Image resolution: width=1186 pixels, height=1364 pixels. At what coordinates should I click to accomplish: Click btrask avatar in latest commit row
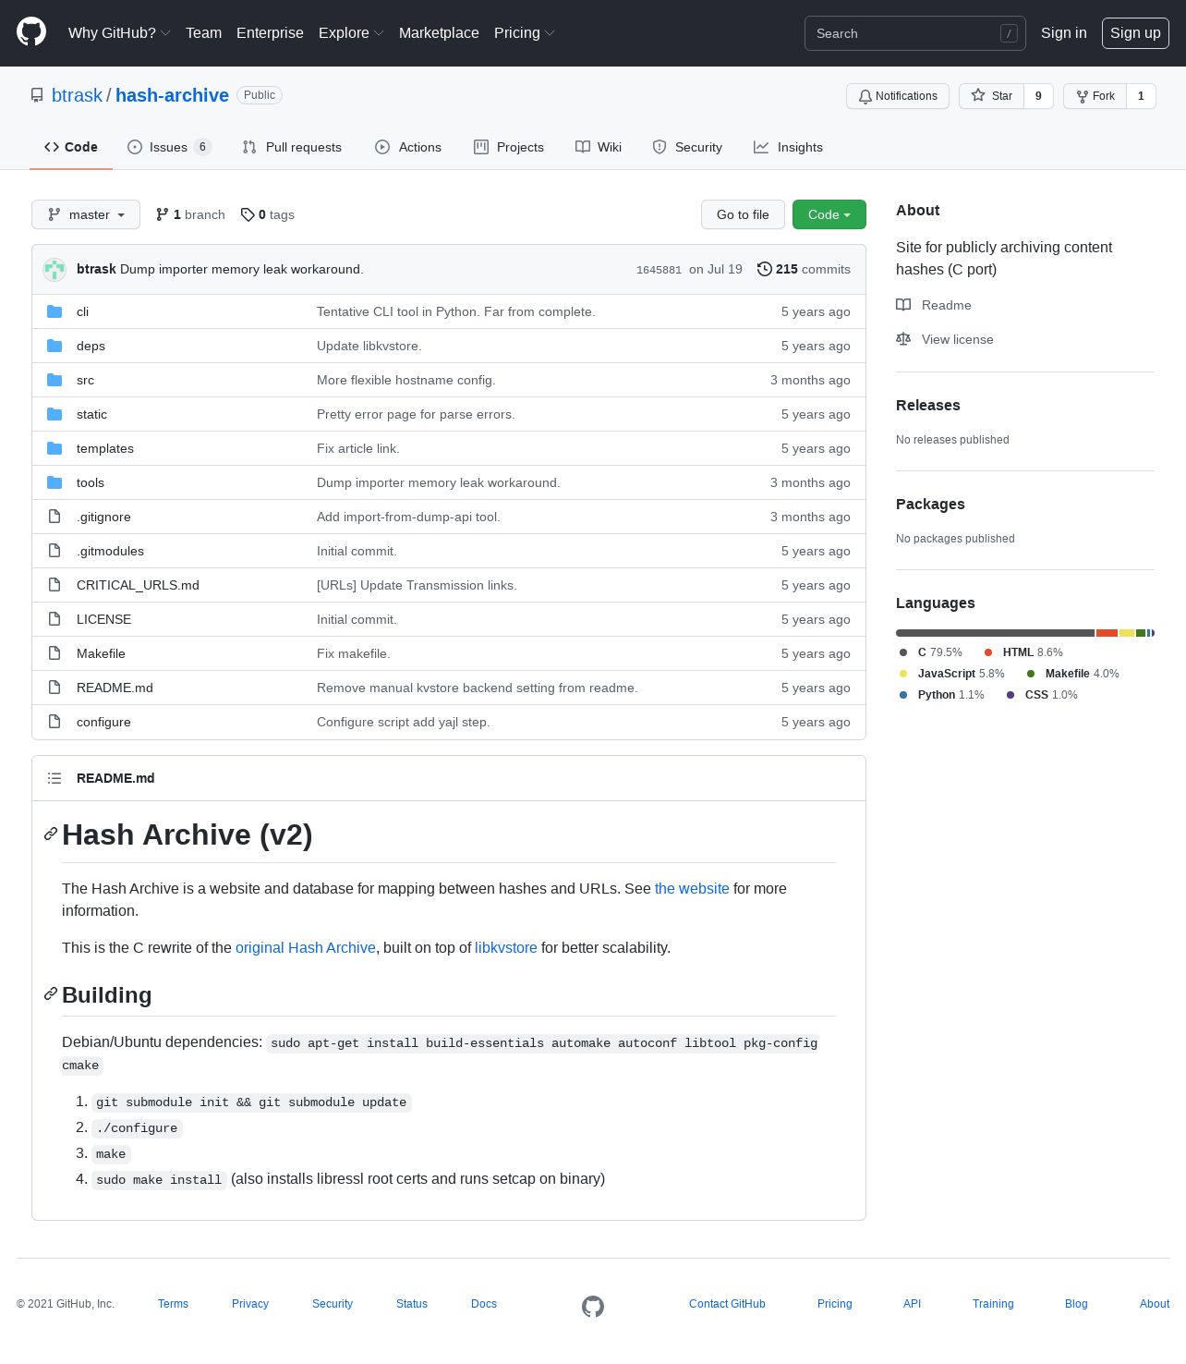[x=54, y=269]
